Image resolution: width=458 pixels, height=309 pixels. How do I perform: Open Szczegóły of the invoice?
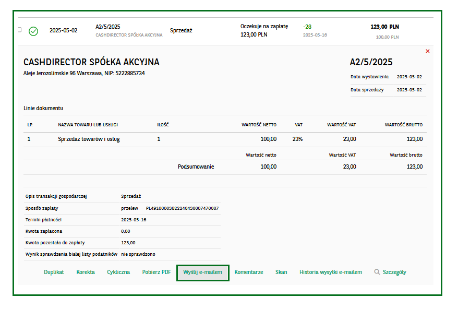pyautogui.click(x=394, y=272)
